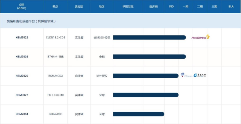Click the CLDN18.2×CD3 target cell
Viewport: 241px width, 124px height.
click(x=56, y=38)
